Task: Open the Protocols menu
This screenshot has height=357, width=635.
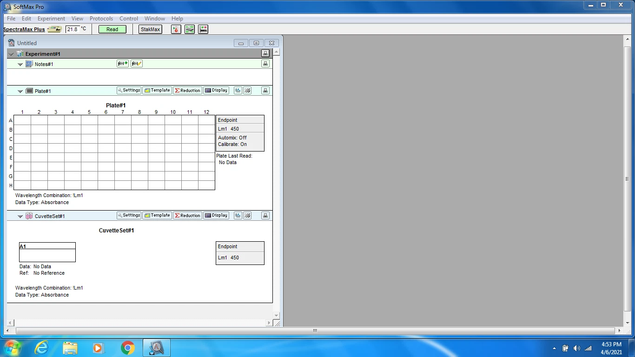Action: click(x=101, y=19)
